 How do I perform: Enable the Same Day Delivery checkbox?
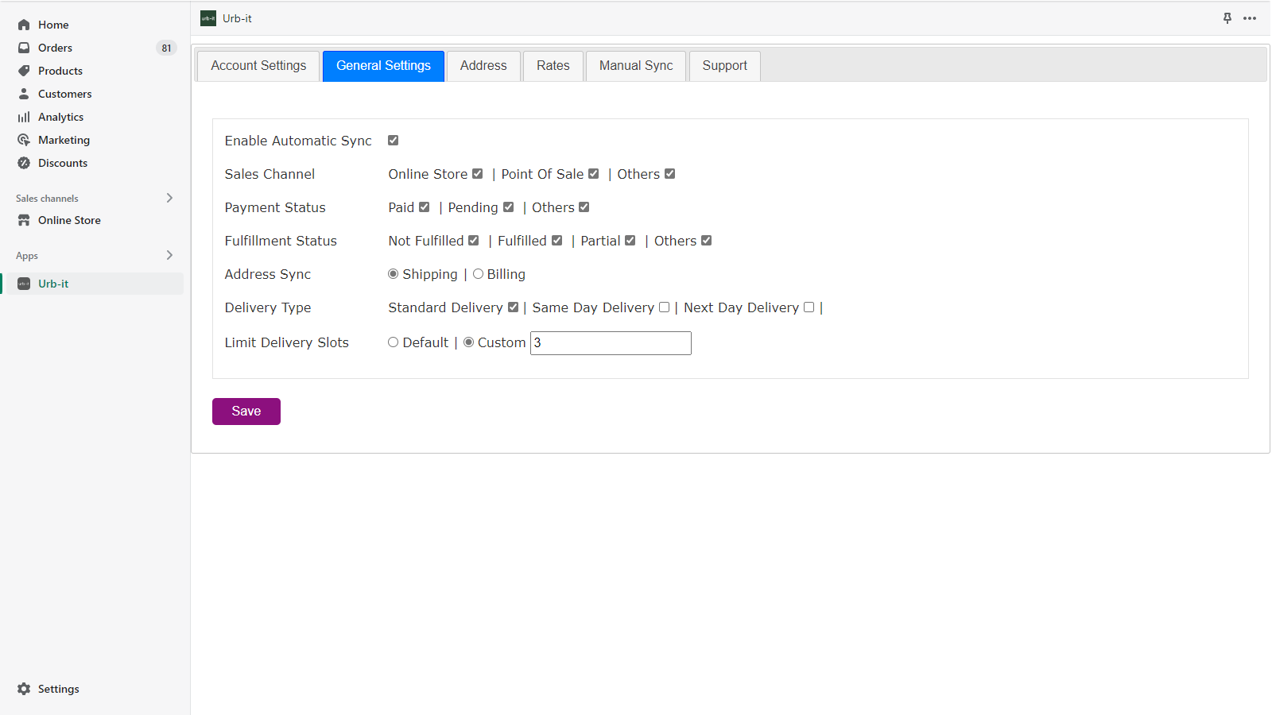pyautogui.click(x=664, y=307)
